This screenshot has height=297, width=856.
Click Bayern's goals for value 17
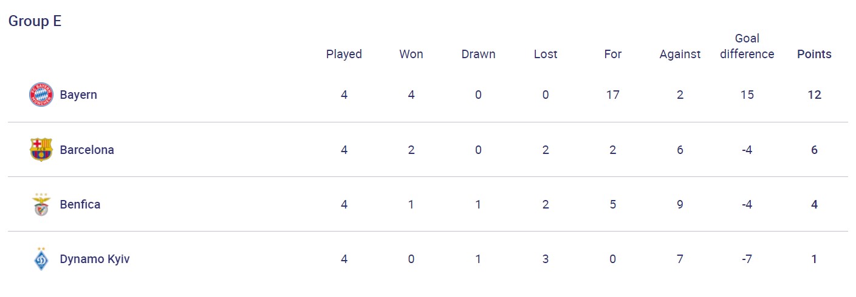[612, 95]
